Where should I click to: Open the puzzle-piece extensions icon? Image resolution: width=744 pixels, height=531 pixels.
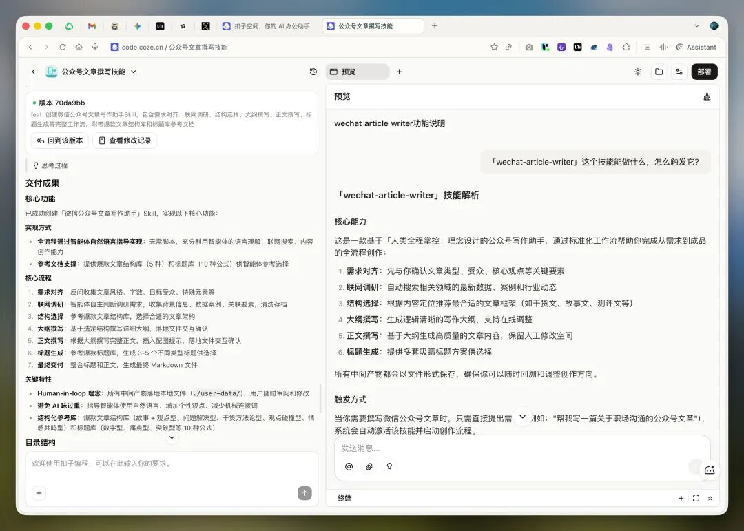(x=626, y=47)
